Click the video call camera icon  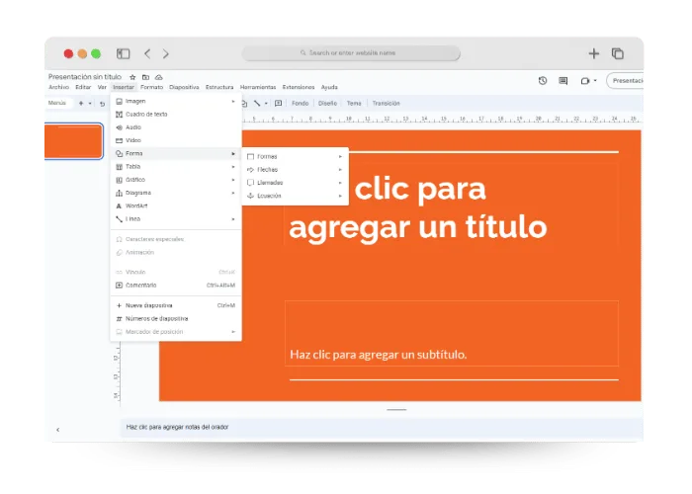pyautogui.click(x=585, y=81)
